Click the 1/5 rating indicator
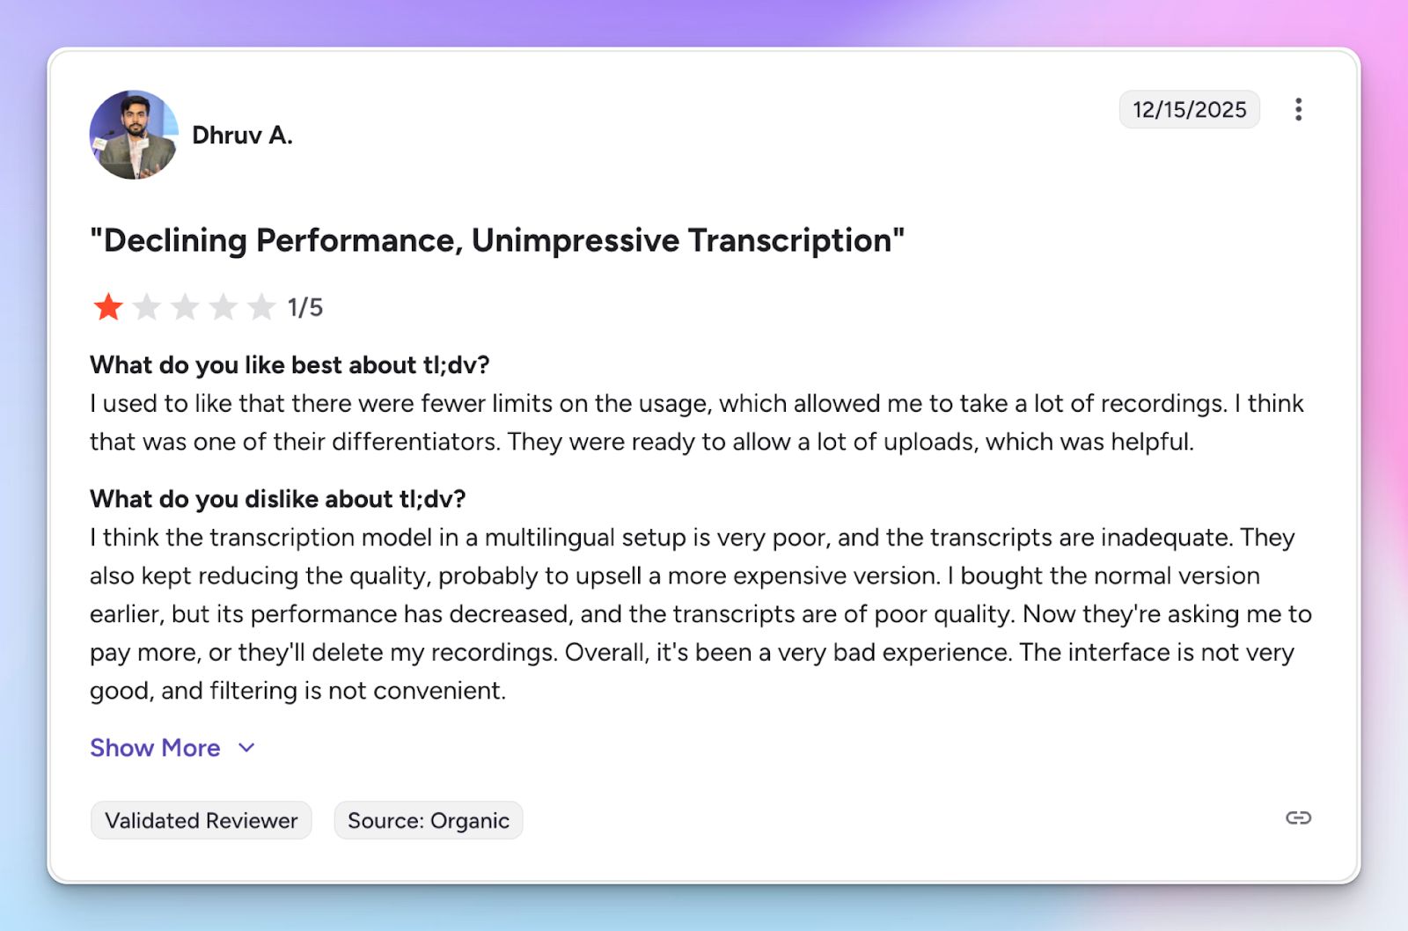This screenshot has width=1408, height=931. (305, 307)
